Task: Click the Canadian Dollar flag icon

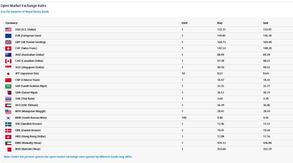Action: [8, 61]
